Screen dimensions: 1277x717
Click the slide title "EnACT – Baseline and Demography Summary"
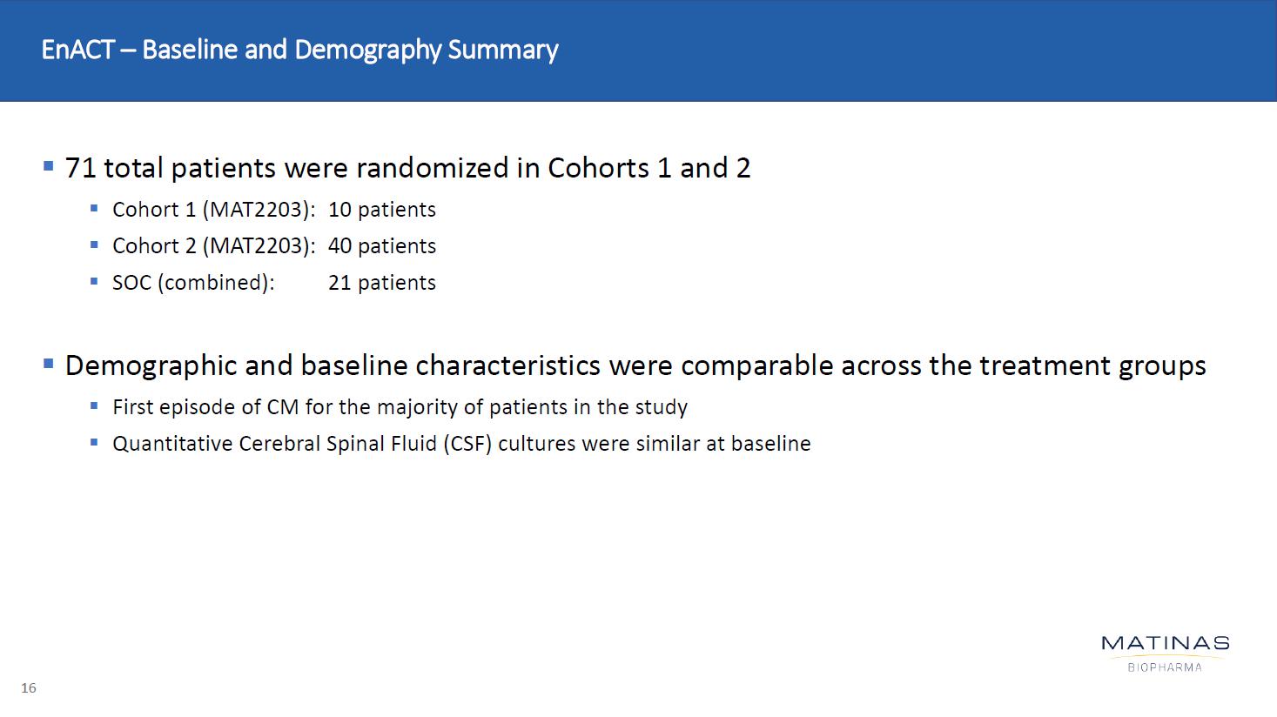tap(299, 50)
